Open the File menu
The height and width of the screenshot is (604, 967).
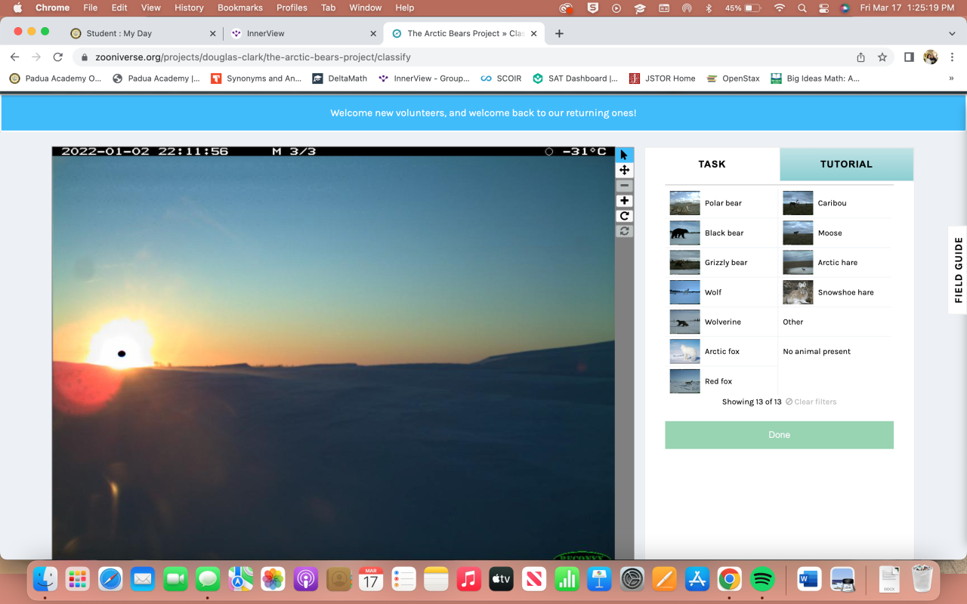tap(91, 8)
